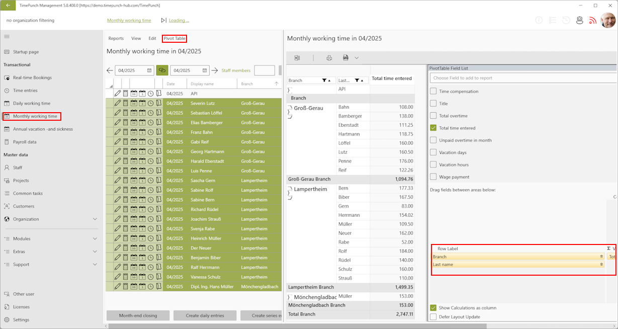The image size is (618, 329).
Task: Expand the Extras sidebar section
Action: click(x=95, y=252)
